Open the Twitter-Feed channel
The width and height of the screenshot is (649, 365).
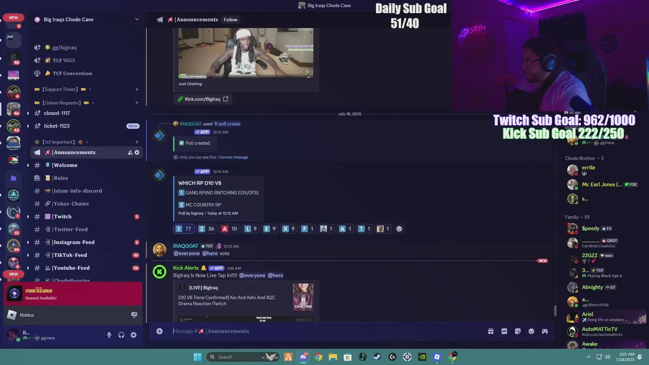pos(87,229)
